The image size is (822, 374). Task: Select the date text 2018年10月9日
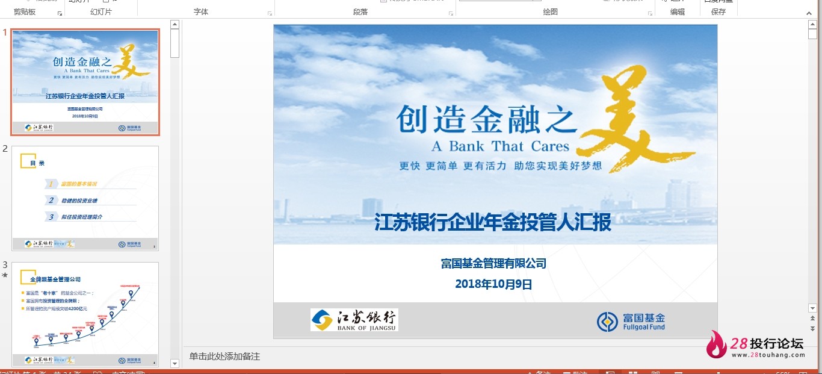493,284
